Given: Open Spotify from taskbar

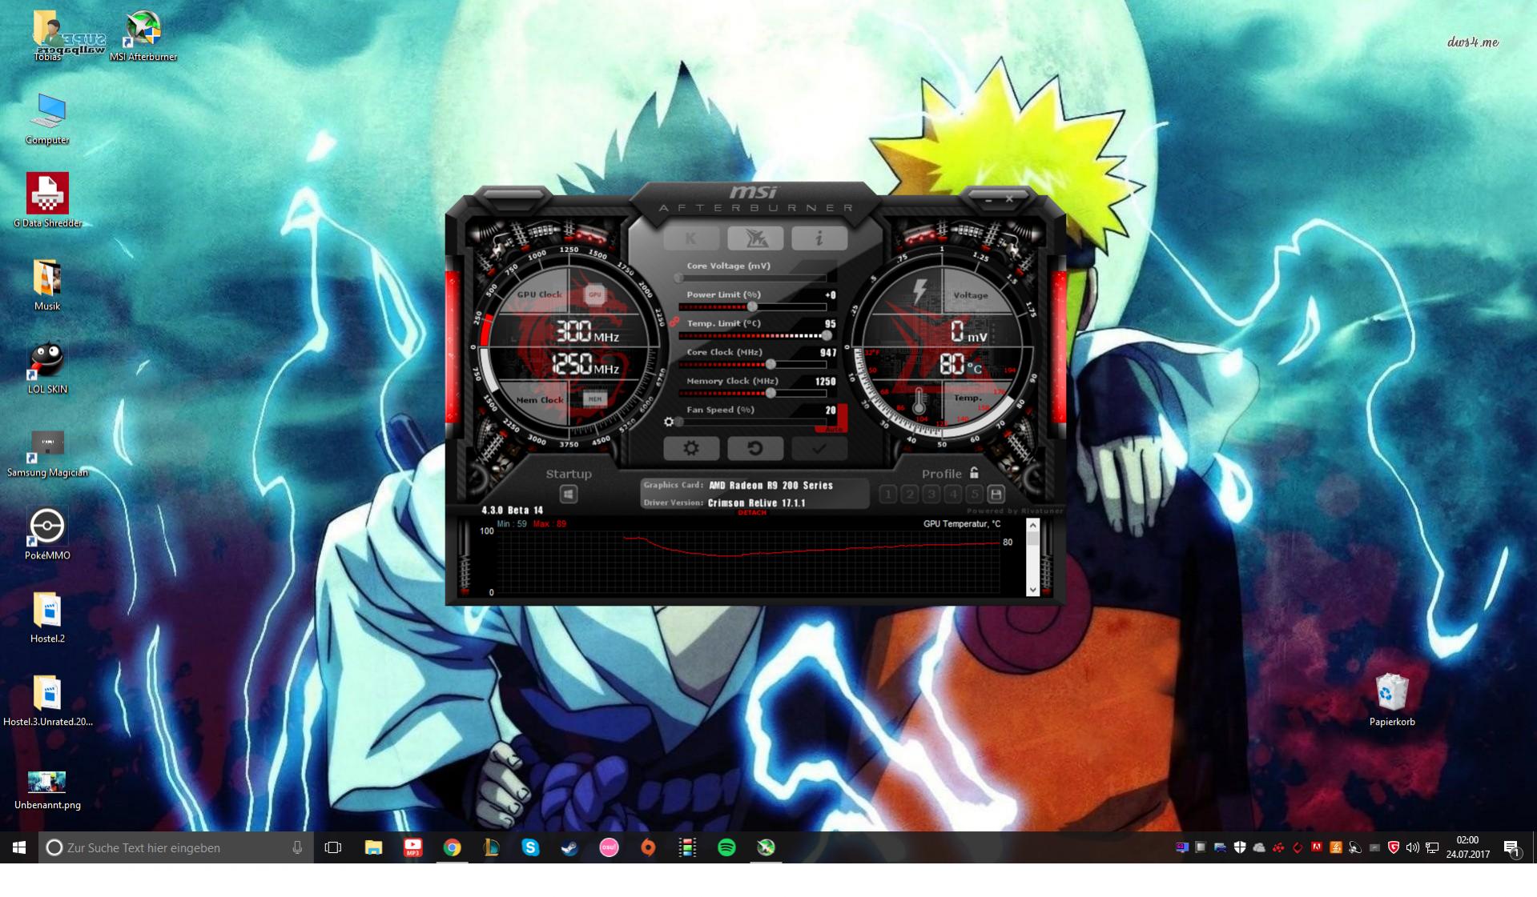Looking at the screenshot, I should 726,847.
